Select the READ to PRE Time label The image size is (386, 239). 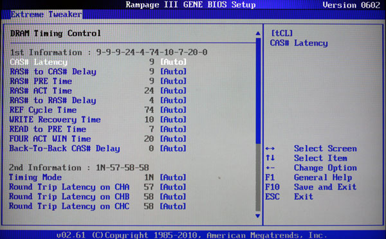(48, 129)
